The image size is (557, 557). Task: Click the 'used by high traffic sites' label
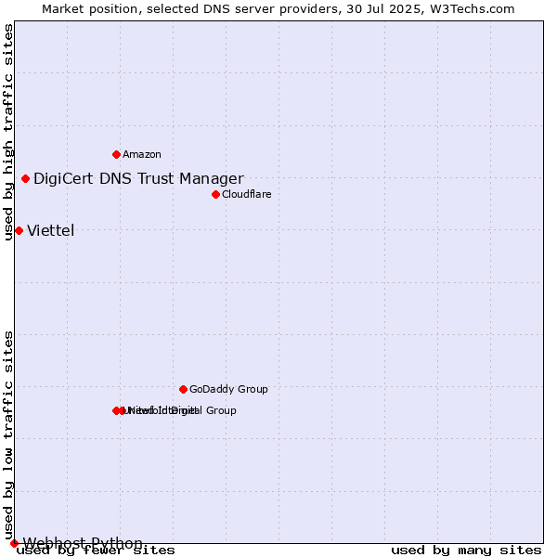(x=8, y=133)
